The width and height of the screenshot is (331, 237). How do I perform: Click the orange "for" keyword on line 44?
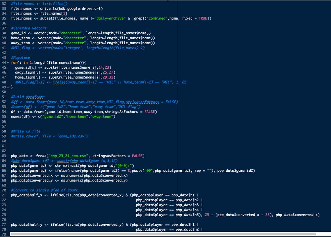point(14,62)
